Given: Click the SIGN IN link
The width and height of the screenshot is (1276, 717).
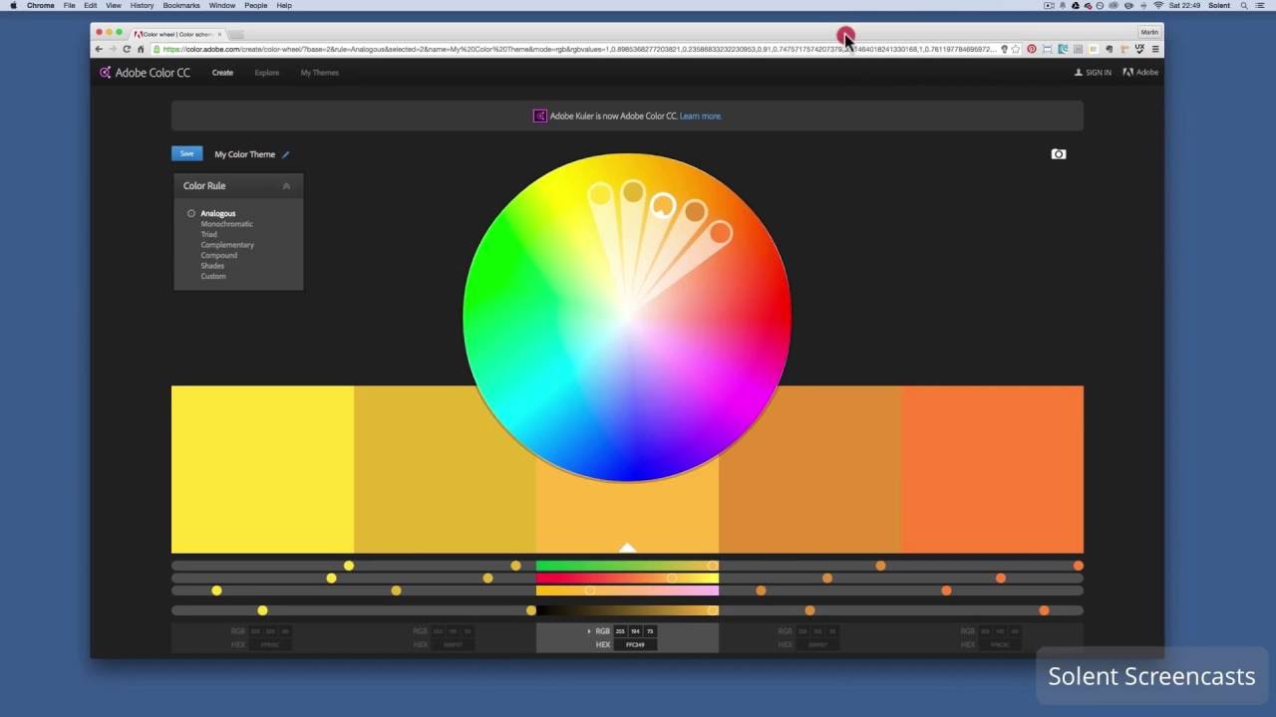Looking at the screenshot, I should click(1093, 73).
